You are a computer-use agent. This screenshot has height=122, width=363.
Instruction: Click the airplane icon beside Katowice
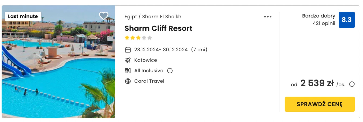point(128,60)
